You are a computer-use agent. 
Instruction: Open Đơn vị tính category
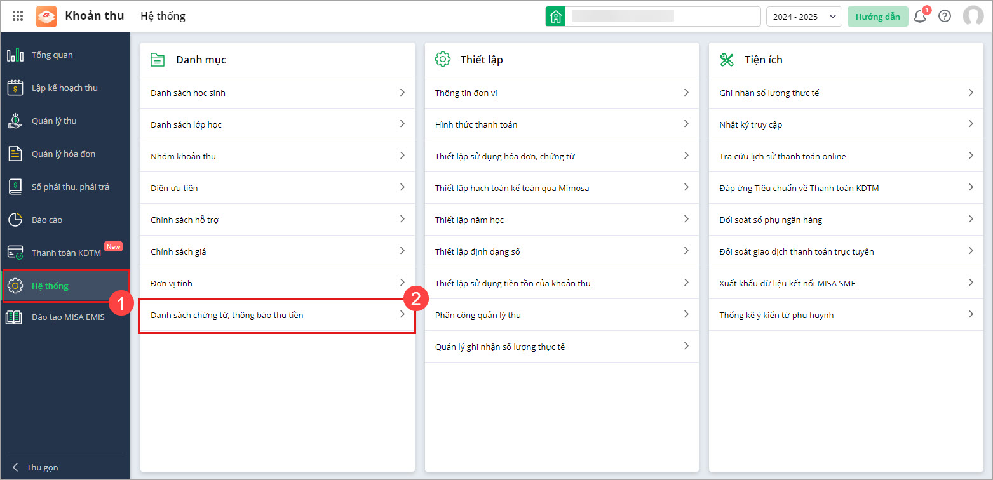point(278,283)
